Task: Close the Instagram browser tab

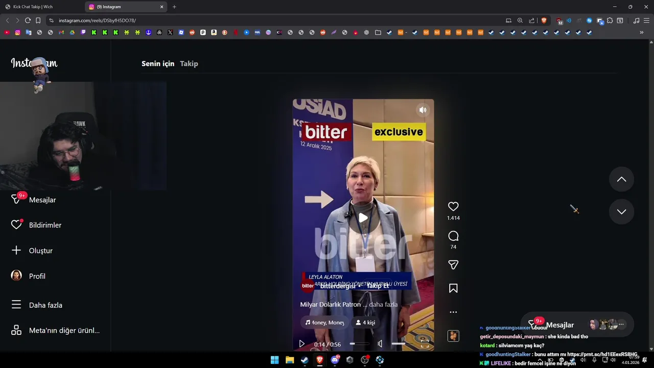Action: pyautogui.click(x=162, y=7)
